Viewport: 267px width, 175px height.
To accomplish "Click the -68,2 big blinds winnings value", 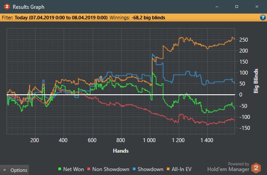I will 148,18.
